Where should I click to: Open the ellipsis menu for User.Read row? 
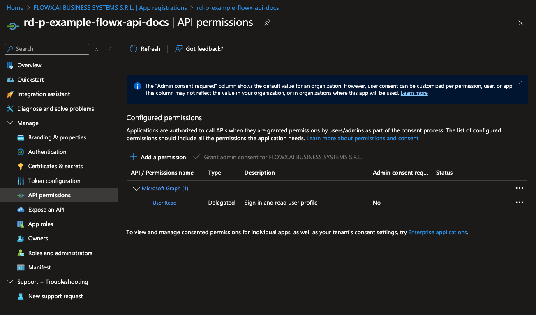point(519,203)
